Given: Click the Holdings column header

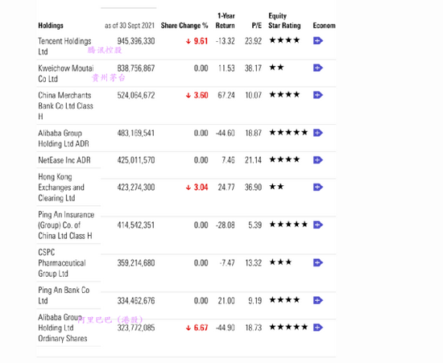Looking at the screenshot, I should tap(51, 26).
